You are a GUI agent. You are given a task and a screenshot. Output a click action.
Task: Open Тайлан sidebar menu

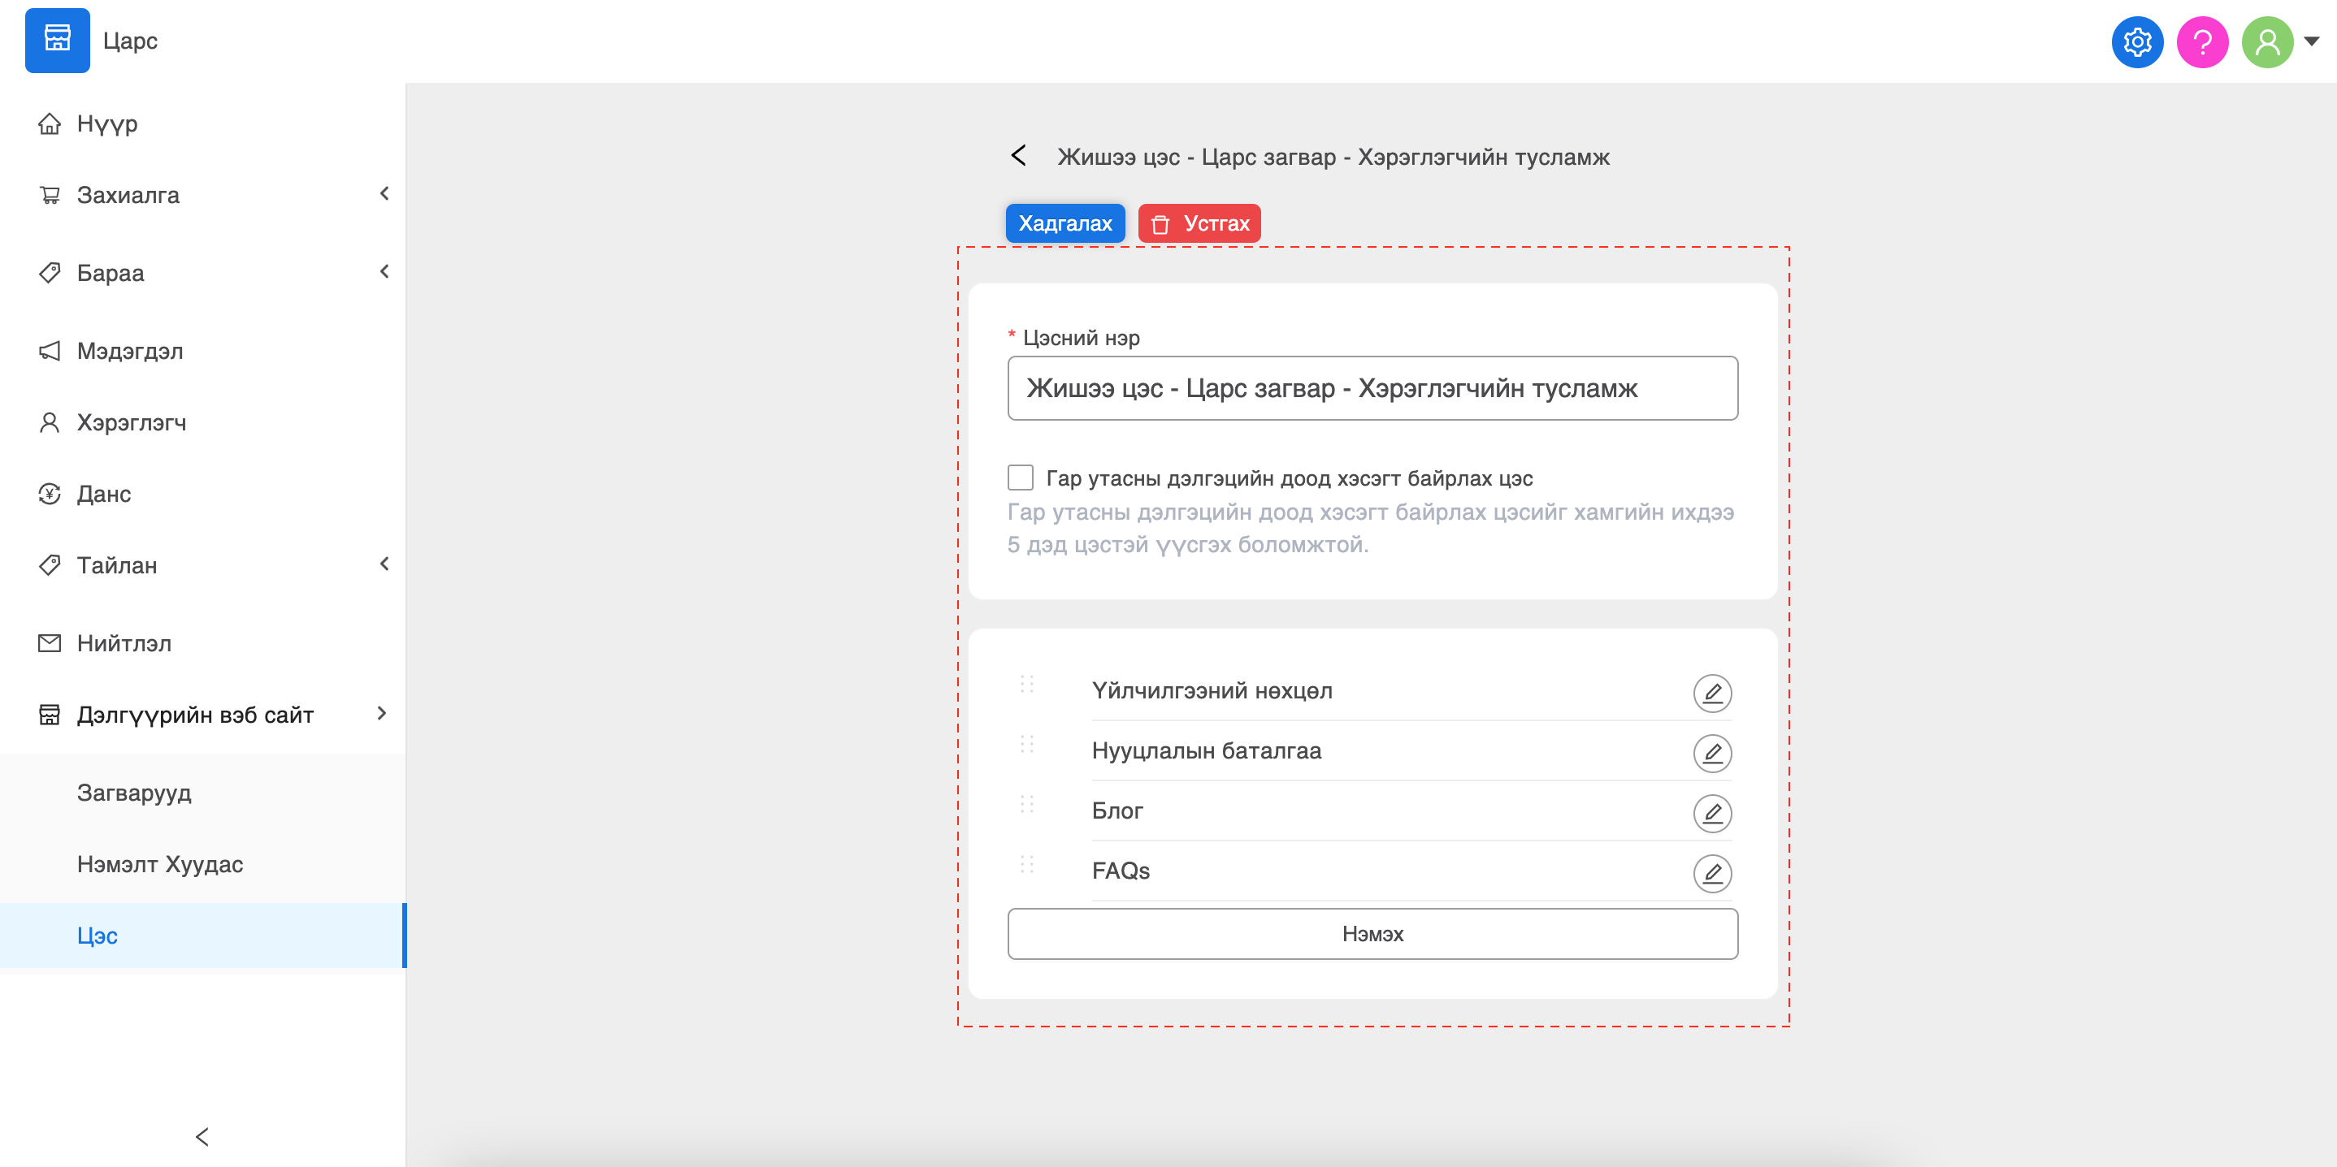(202, 566)
